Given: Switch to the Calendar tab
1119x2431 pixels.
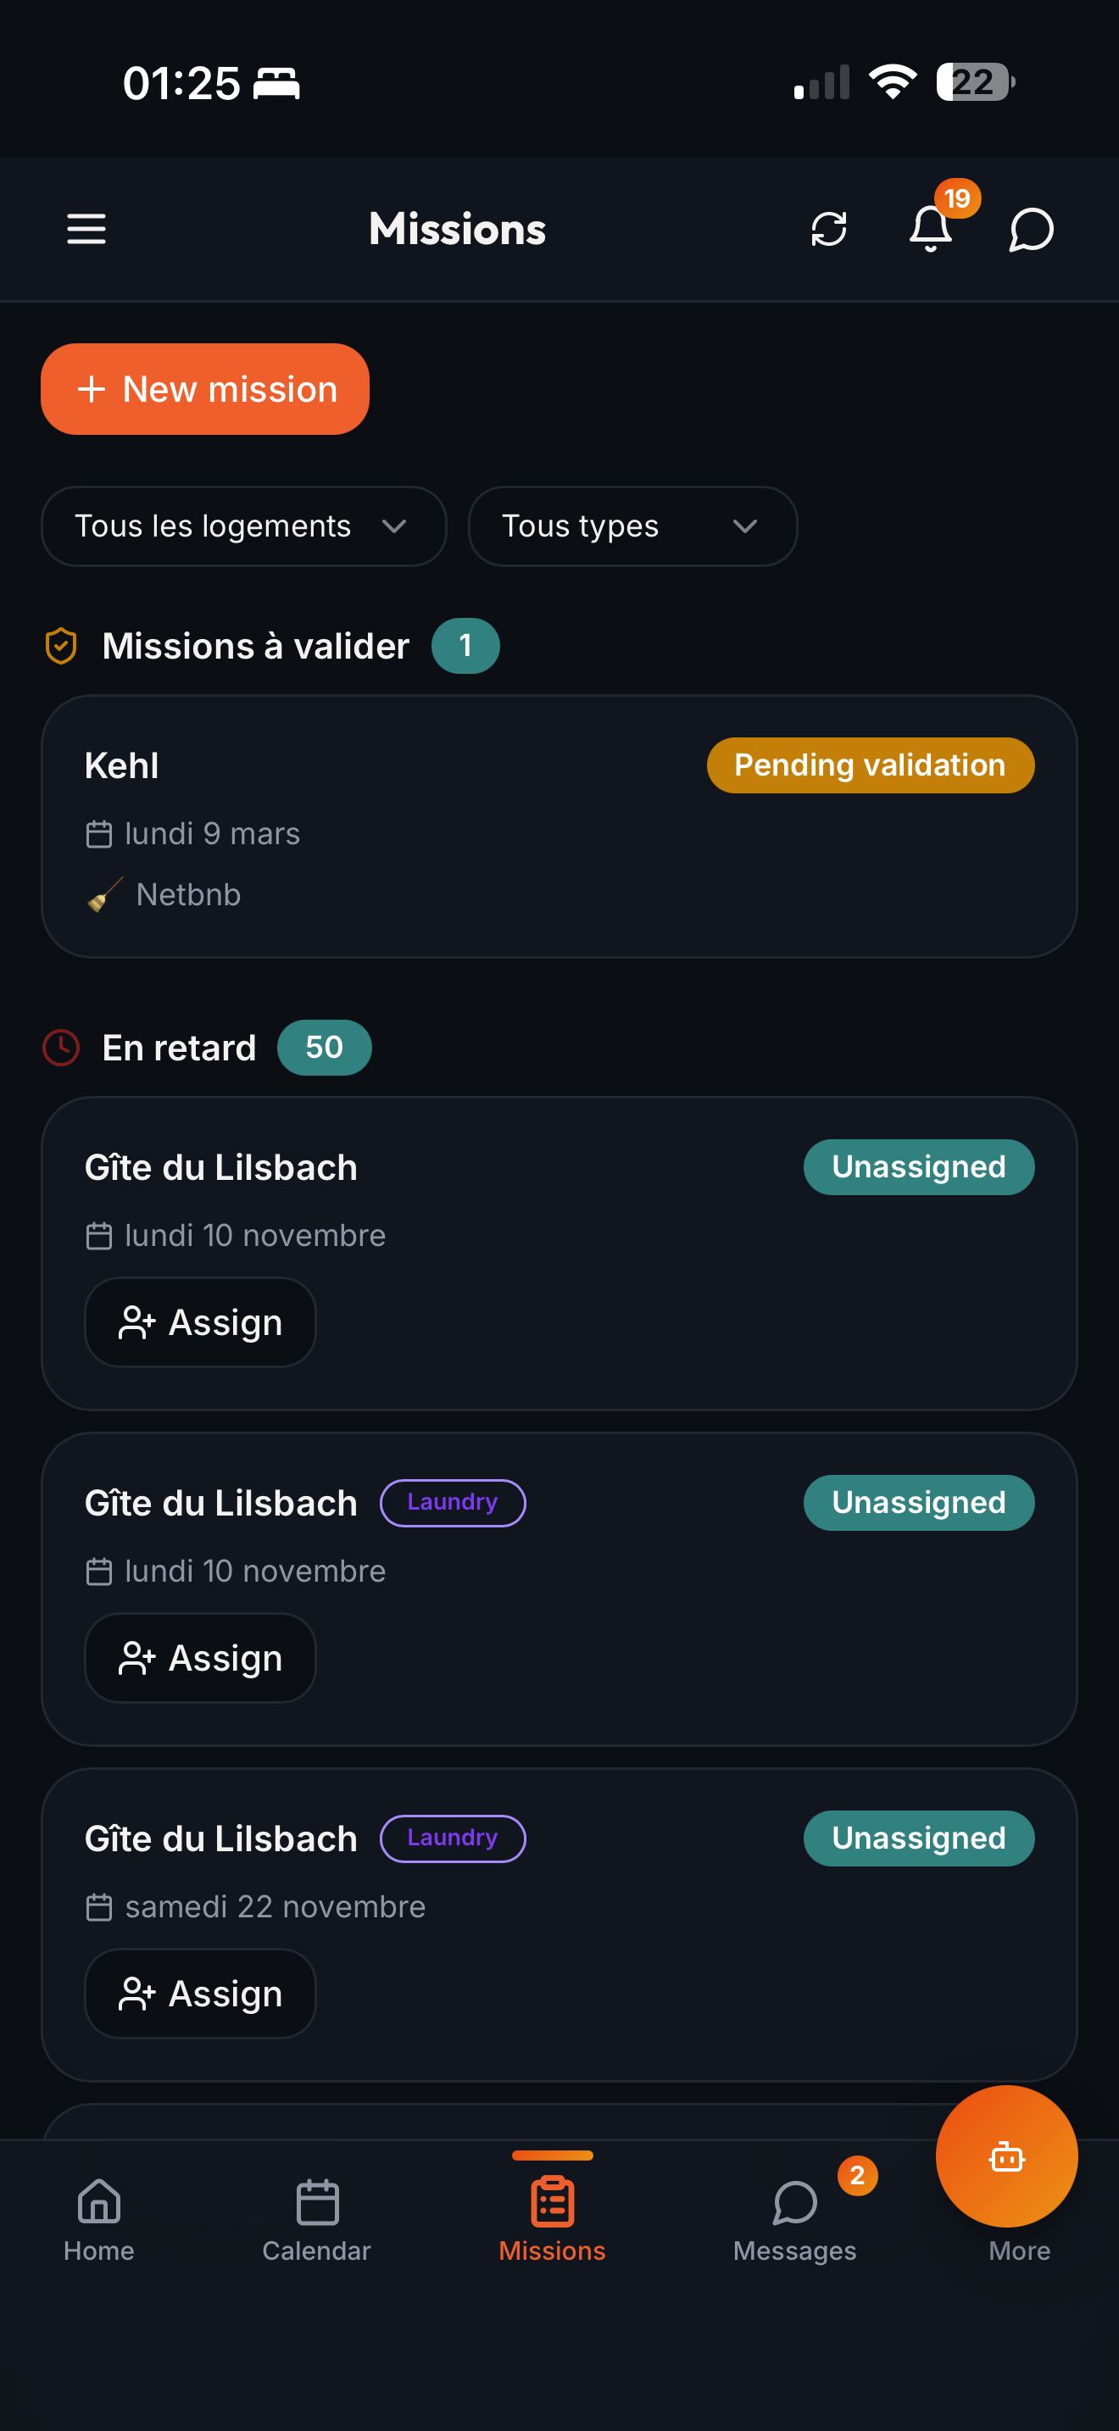Looking at the screenshot, I should pos(317,2218).
